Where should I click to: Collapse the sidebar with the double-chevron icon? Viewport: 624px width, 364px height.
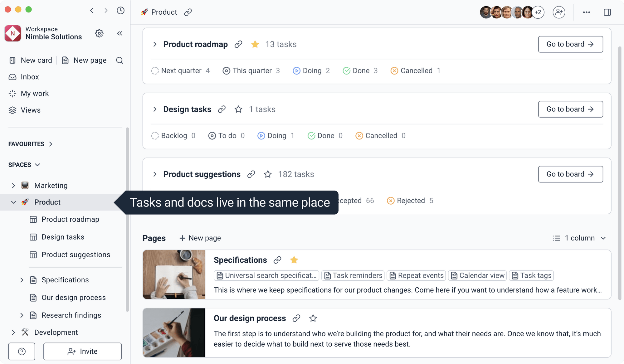coord(119,33)
